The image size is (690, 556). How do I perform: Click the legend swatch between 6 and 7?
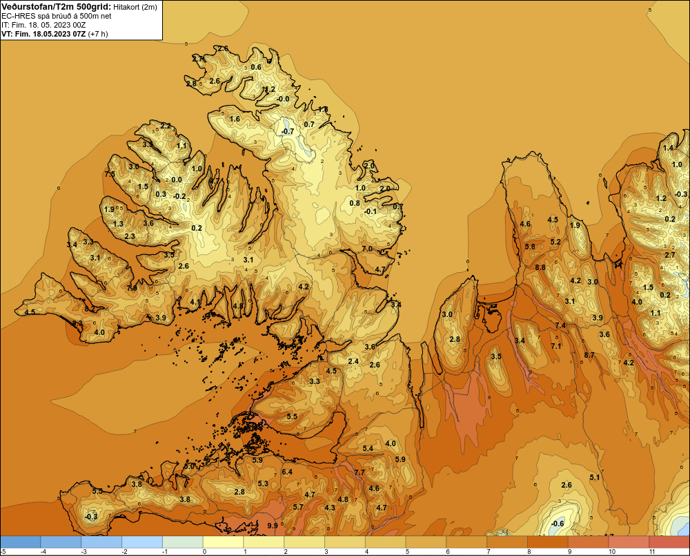(467, 541)
